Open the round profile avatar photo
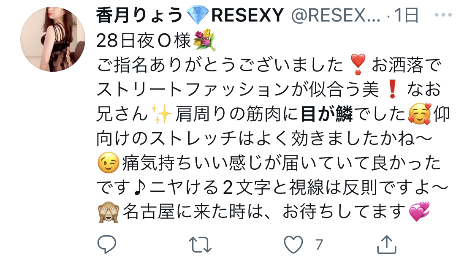This screenshot has height=269, width=475. 53,39
